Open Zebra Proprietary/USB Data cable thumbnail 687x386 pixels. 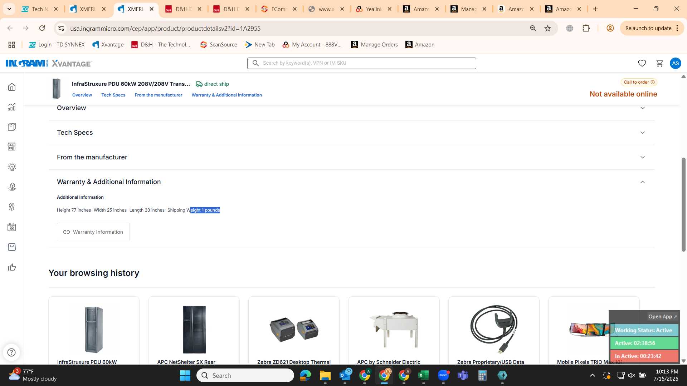point(494,330)
